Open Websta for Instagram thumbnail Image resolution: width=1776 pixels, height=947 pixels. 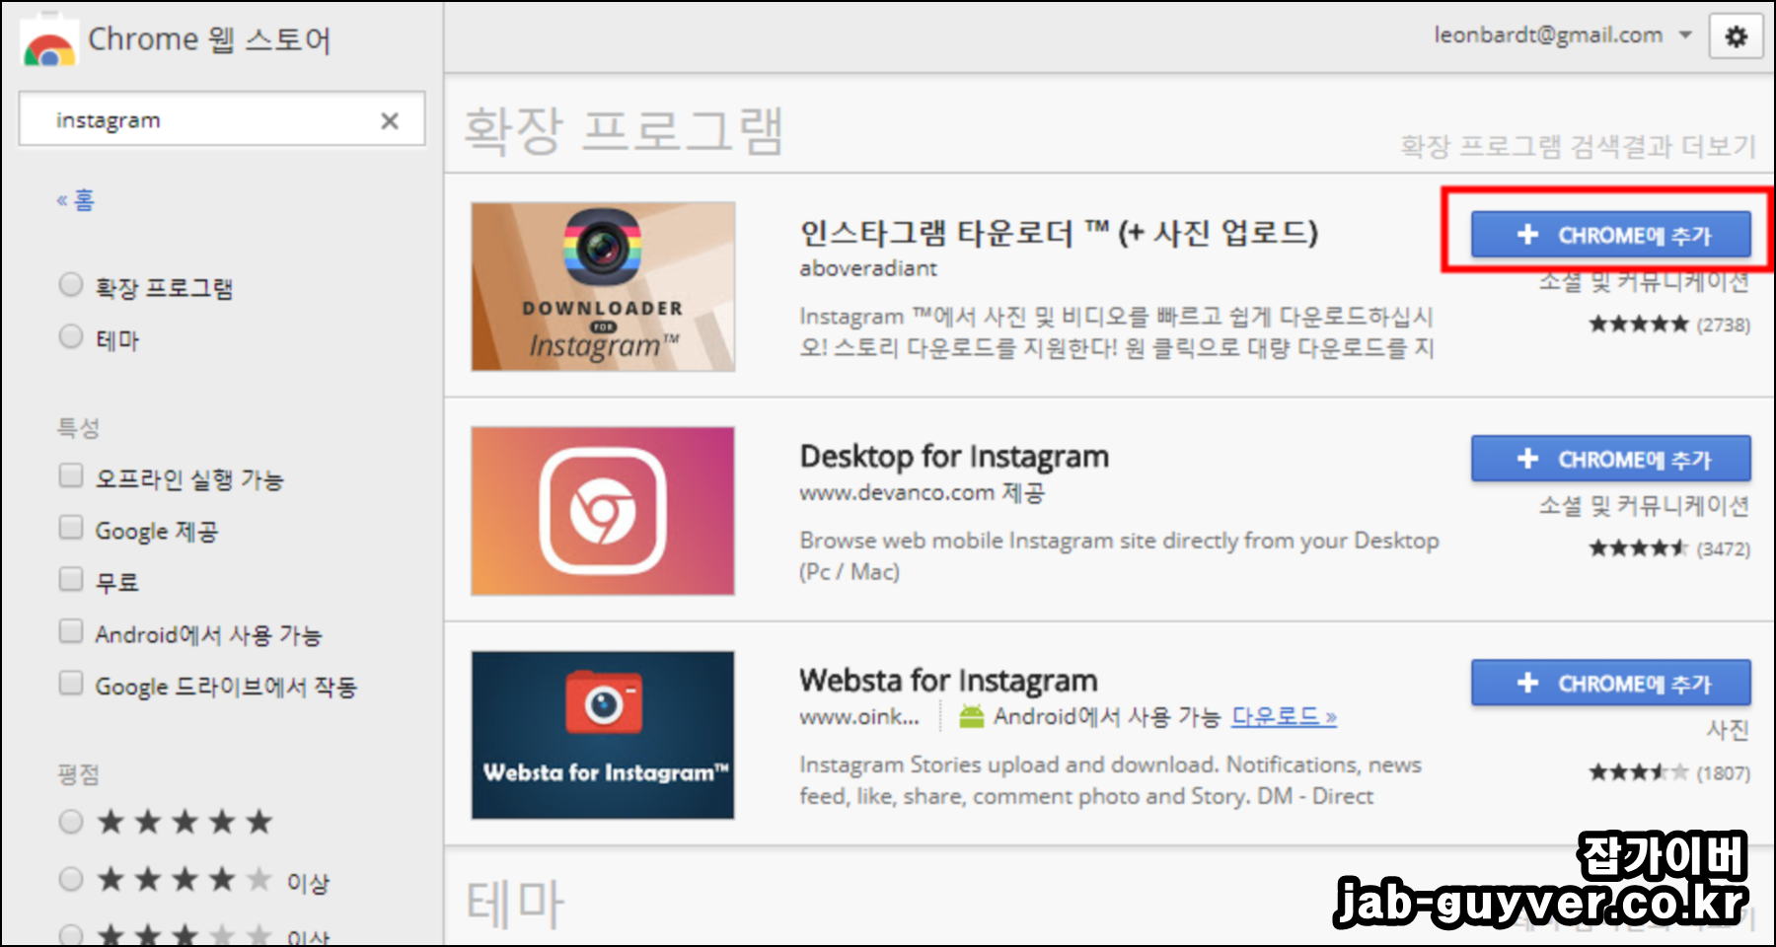tap(603, 735)
